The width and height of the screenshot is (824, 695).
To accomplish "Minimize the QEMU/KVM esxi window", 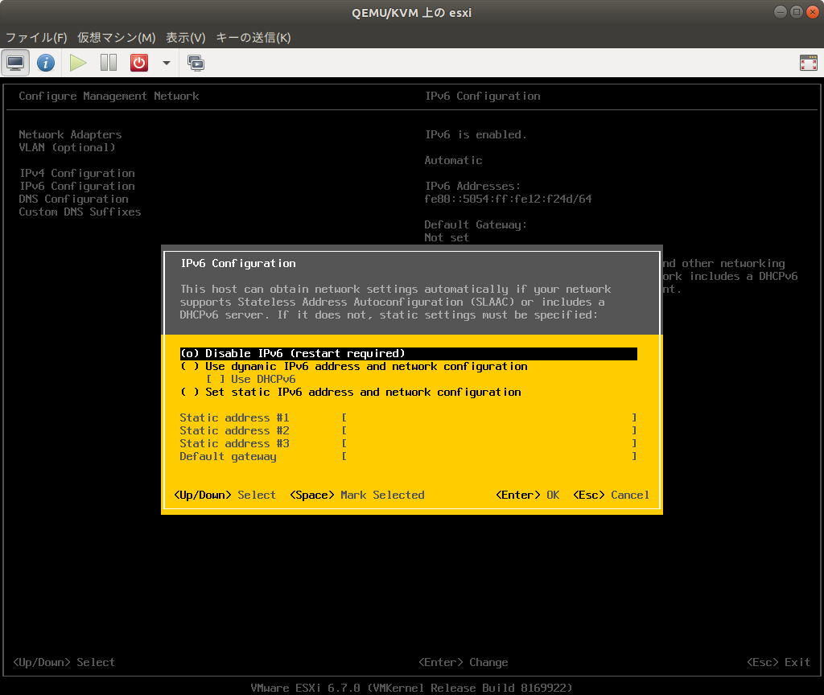I will [x=781, y=12].
